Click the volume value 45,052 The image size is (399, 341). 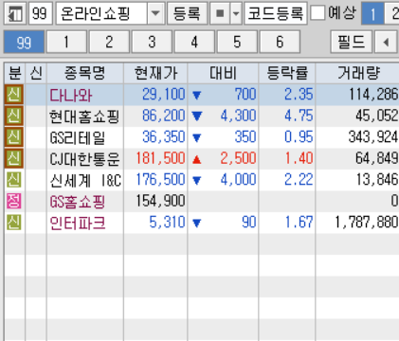click(x=377, y=116)
